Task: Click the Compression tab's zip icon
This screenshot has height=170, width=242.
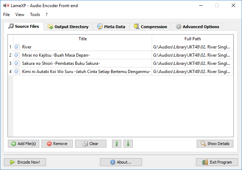Action: click(x=136, y=26)
